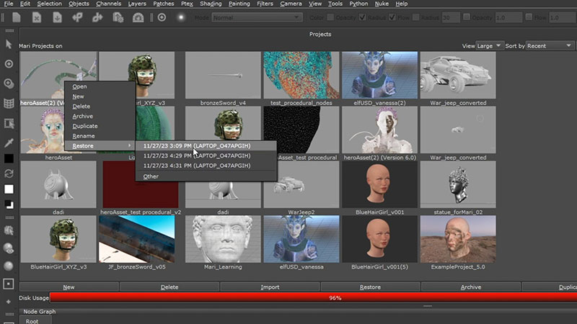This screenshot has width=577, height=324.
Task: Select the arrow Select tool in sidebar
Action: click(9, 45)
